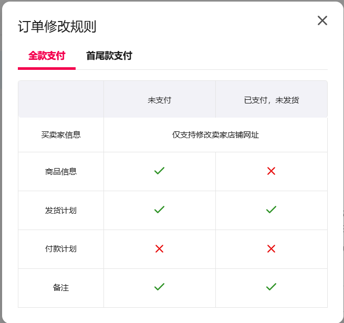344x323 pixels.
Task: Select the 备注 row label
Action: [61, 287]
